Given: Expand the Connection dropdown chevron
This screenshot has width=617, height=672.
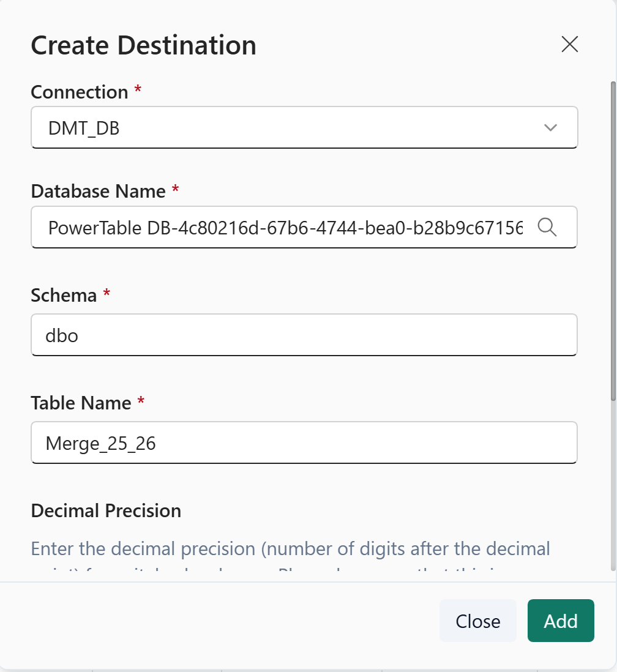Looking at the screenshot, I should (x=550, y=128).
